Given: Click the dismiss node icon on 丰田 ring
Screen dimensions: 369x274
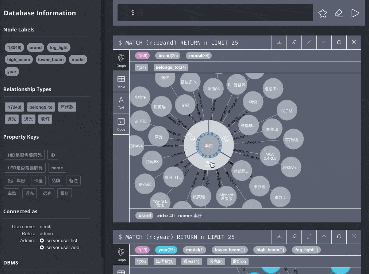Looking at the screenshot, I should [x=226, y=139].
